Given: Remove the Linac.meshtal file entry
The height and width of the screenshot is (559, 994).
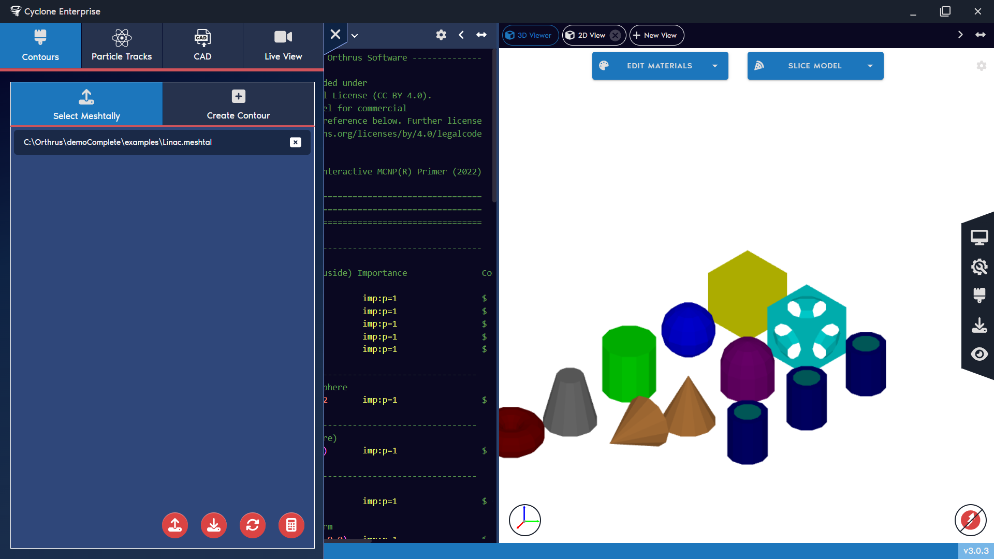Looking at the screenshot, I should click(296, 142).
